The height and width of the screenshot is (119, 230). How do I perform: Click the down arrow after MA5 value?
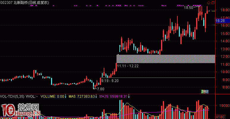[96, 96]
